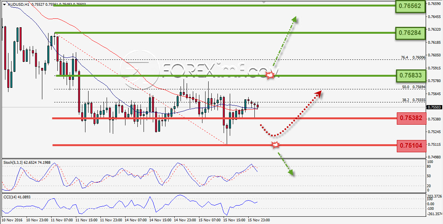
Task: Click the Fibonacci label 76.4 0.76006
Action: (413, 58)
